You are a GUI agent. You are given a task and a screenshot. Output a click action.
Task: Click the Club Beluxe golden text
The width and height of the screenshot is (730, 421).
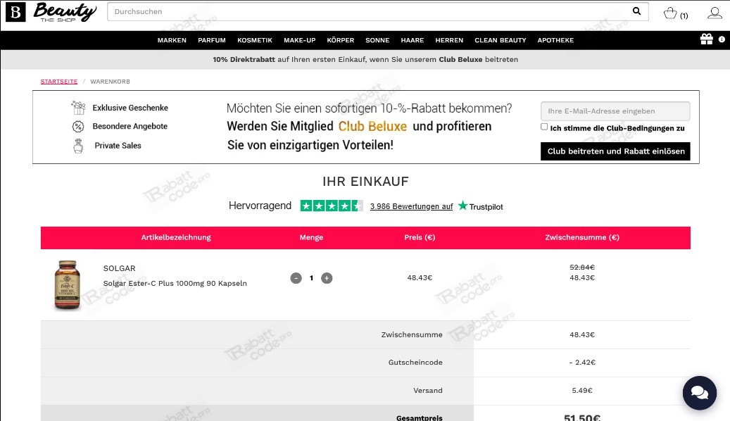pos(372,127)
